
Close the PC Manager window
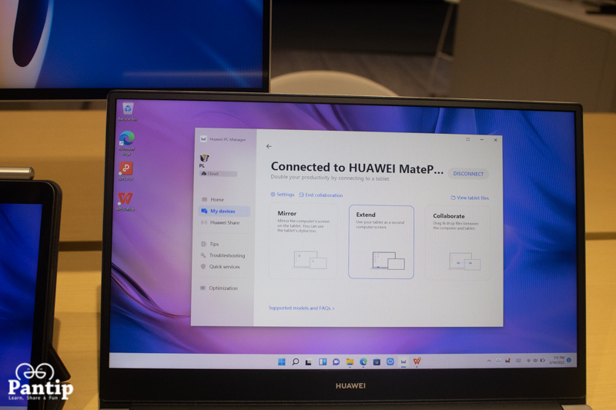pyautogui.click(x=495, y=140)
